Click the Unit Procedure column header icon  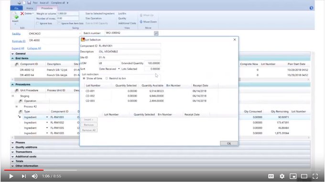click(17, 90)
